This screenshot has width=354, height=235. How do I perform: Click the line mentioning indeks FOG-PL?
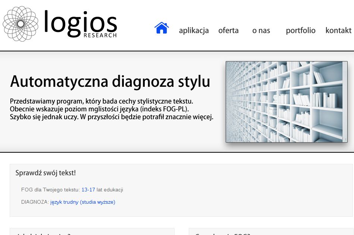click(x=99, y=109)
